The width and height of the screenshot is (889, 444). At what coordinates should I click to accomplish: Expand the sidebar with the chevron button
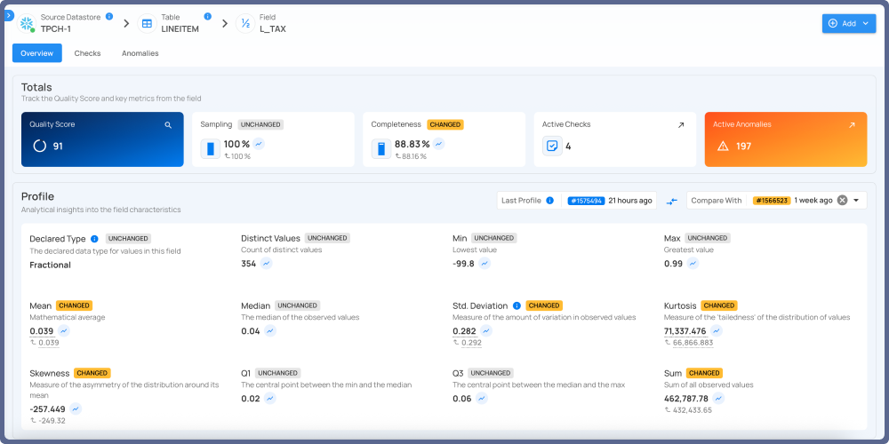[8, 15]
